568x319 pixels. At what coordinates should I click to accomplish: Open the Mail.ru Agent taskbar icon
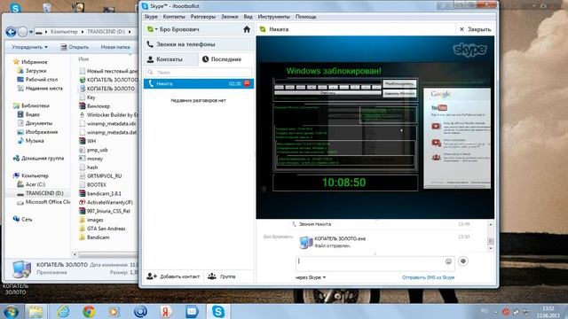point(140,311)
